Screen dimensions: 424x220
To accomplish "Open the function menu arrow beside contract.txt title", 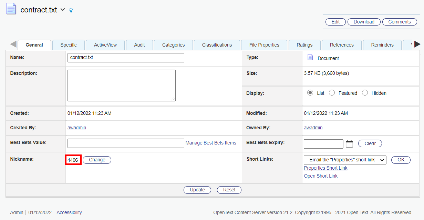I will 63,10.
